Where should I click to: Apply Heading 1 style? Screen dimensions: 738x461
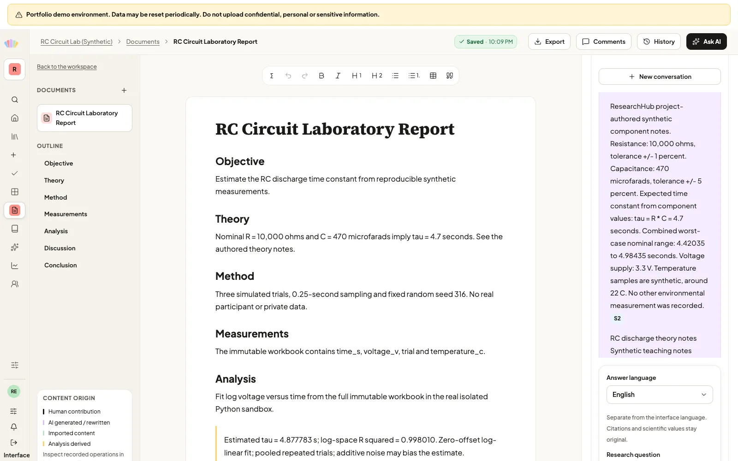coord(357,76)
